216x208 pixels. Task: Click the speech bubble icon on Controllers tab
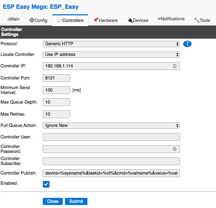coord(59,20)
